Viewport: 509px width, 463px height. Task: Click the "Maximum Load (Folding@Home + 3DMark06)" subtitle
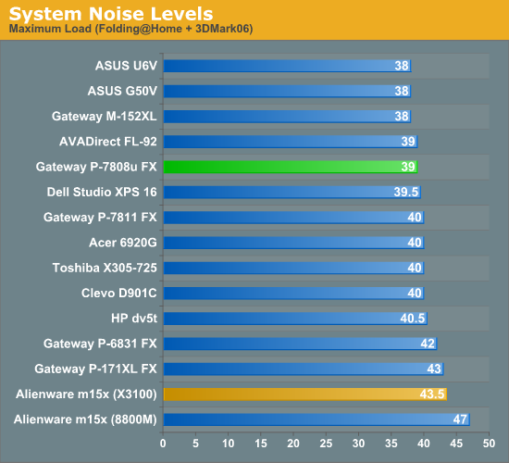coord(130,29)
